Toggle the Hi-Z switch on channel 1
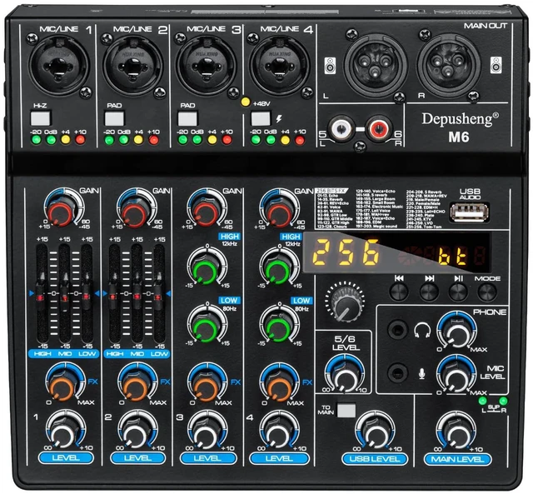The height and width of the screenshot is (494, 533). [x=41, y=118]
